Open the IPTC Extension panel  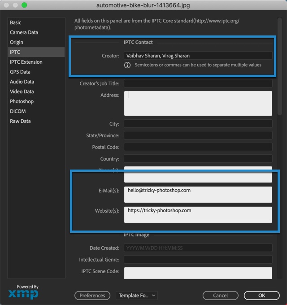coord(36,62)
